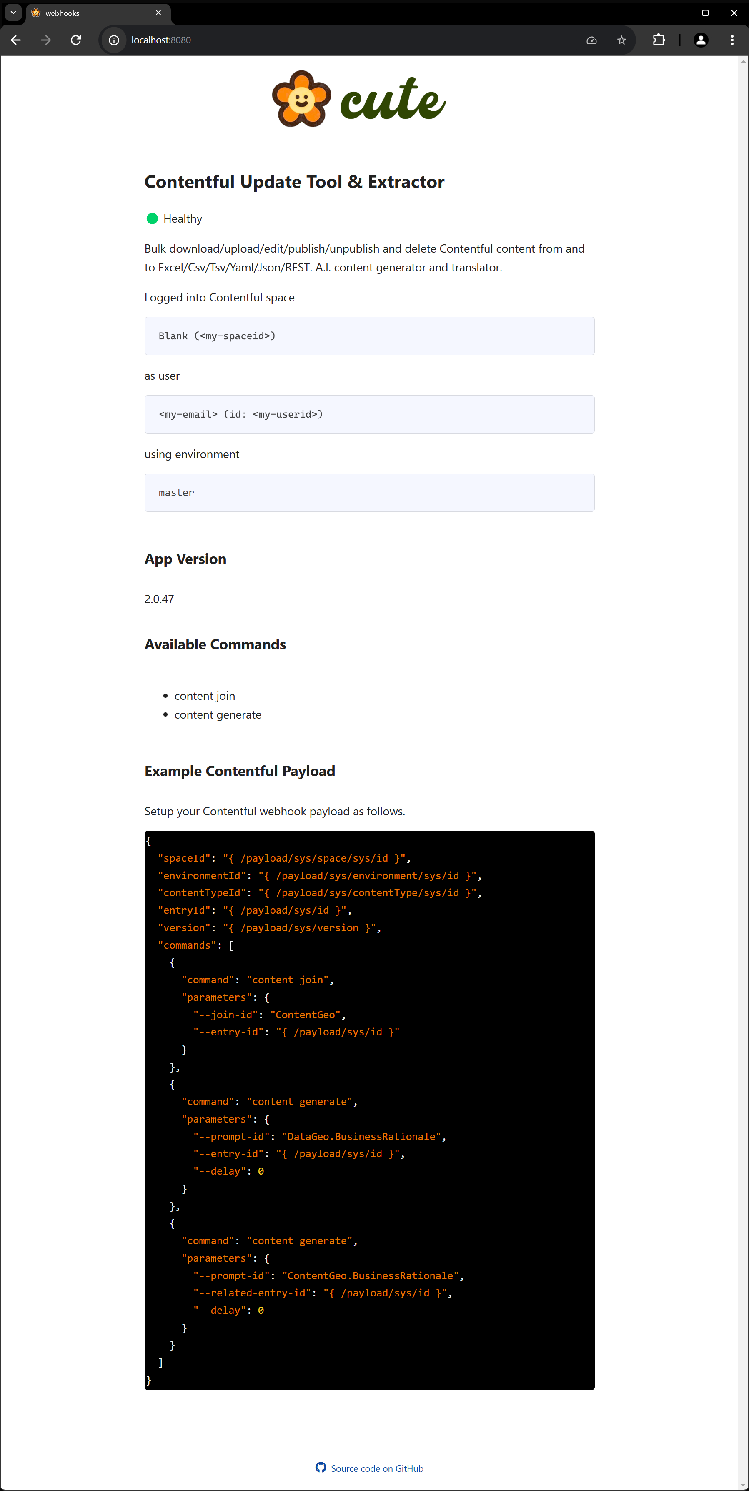Viewport: 749px width, 1491px height.
Task: Open Chrome three-dot menu
Action: 732,40
